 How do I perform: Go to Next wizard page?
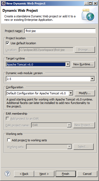[x=44, y=174]
